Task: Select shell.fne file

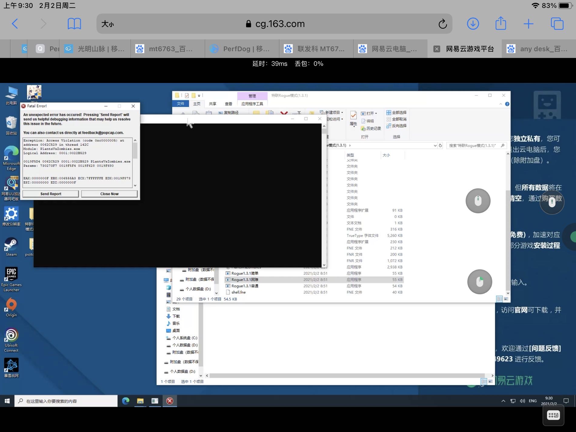Action: (314, 292)
